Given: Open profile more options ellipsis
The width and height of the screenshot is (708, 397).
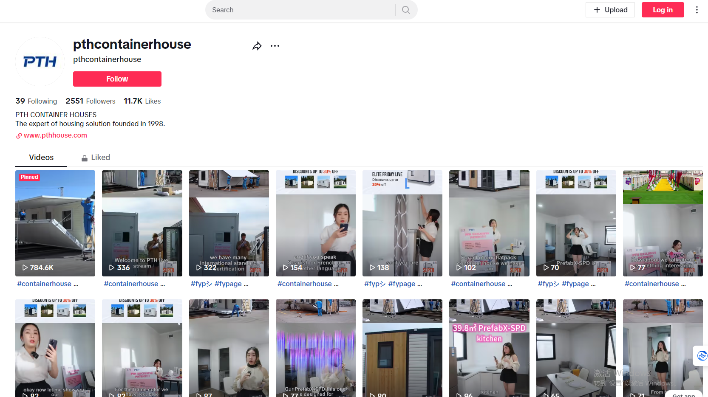Looking at the screenshot, I should (275, 46).
